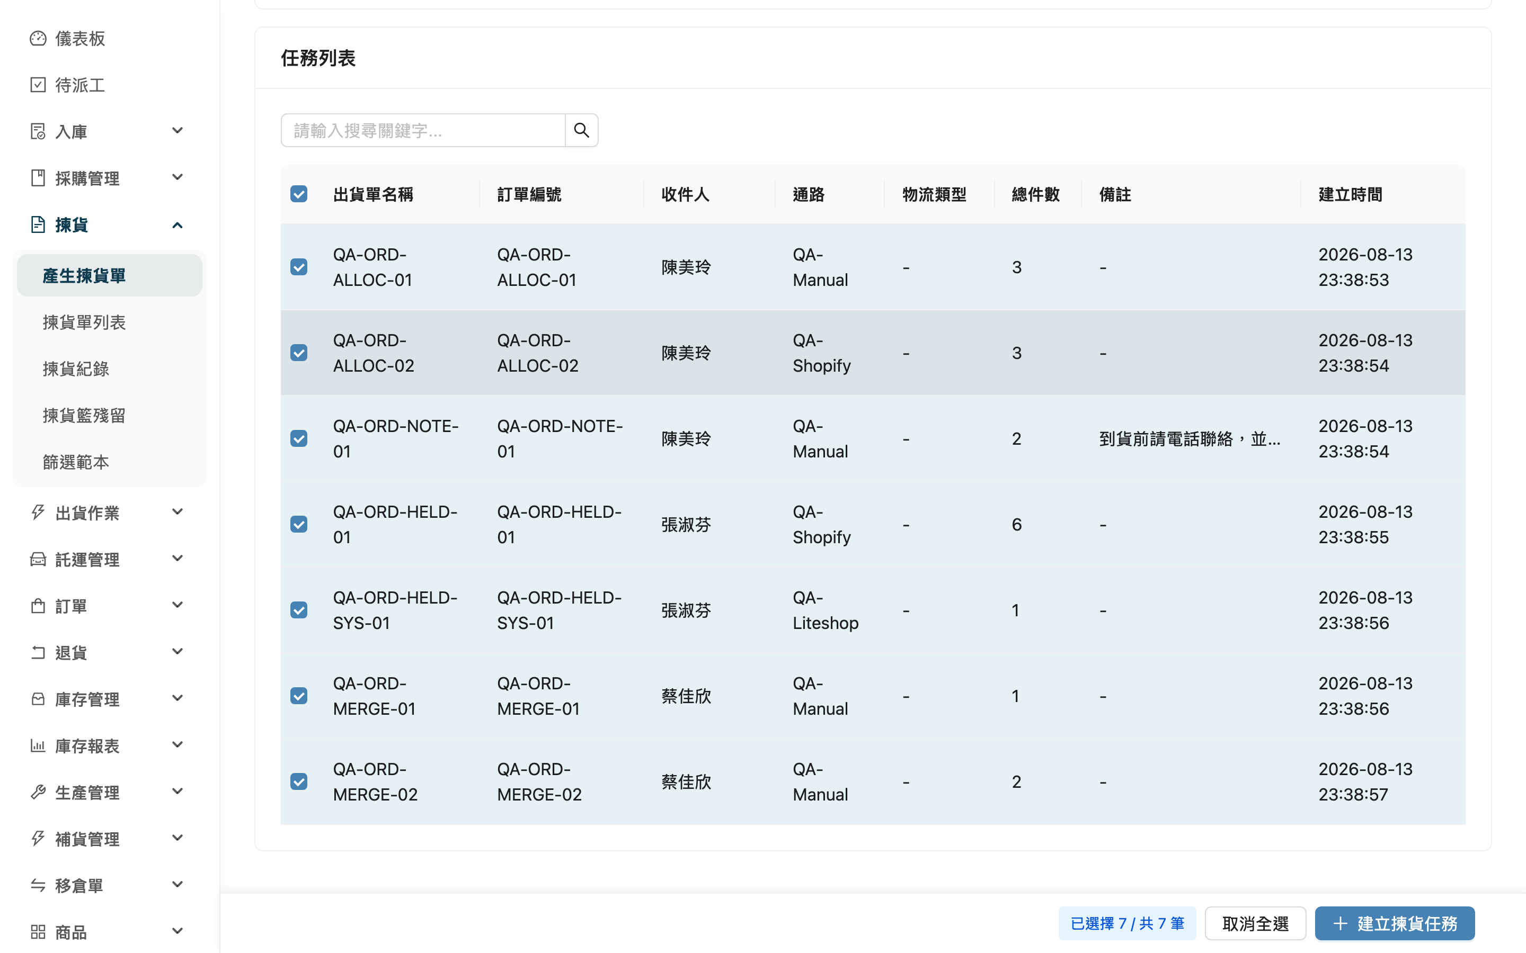Go to the 儀表板 menu item
The image size is (1526, 953).
click(x=110, y=39)
